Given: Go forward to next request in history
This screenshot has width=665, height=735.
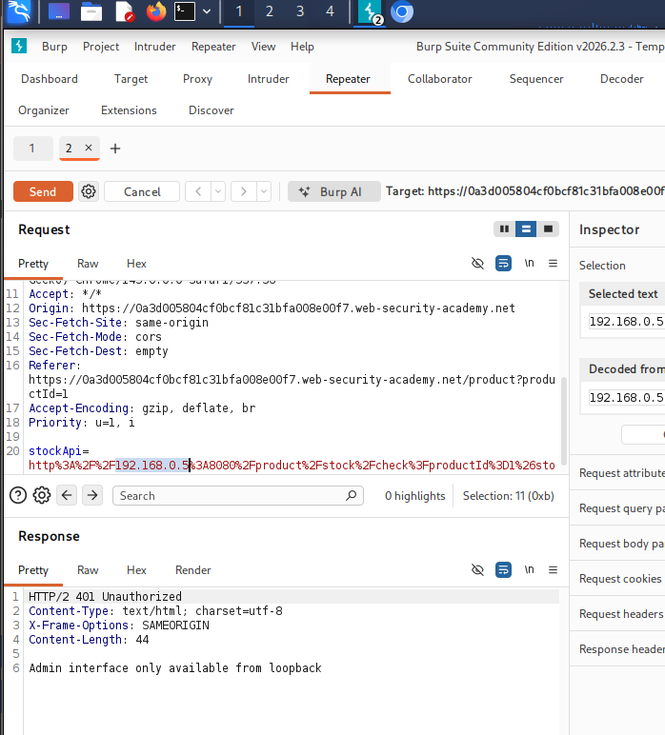Looking at the screenshot, I should pyautogui.click(x=243, y=191).
